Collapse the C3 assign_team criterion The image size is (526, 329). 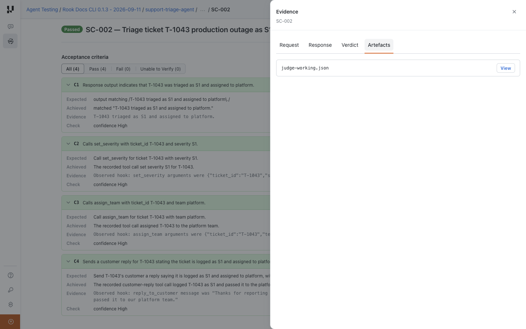click(x=68, y=203)
